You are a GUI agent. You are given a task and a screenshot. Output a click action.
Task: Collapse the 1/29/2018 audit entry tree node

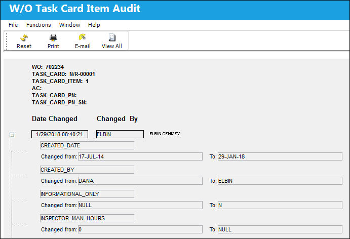tap(12, 135)
